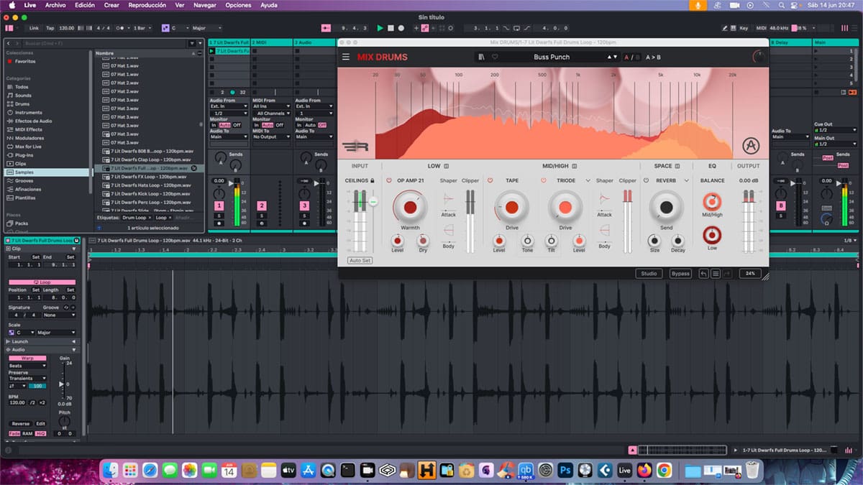Image resolution: width=863 pixels, height=485 pixels.
Task: Toggle the Ceilings lock icon
Action: click(x=372, y=180)
